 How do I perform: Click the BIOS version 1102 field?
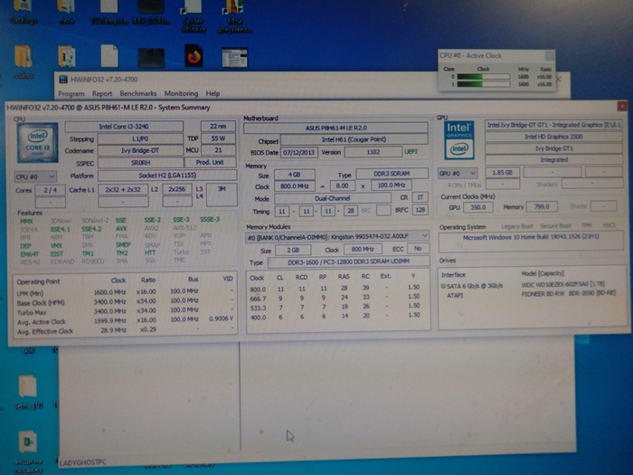373,152
